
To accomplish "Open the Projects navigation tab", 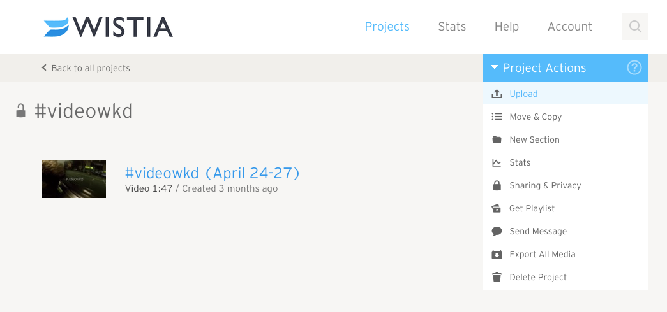I will 387,27.
